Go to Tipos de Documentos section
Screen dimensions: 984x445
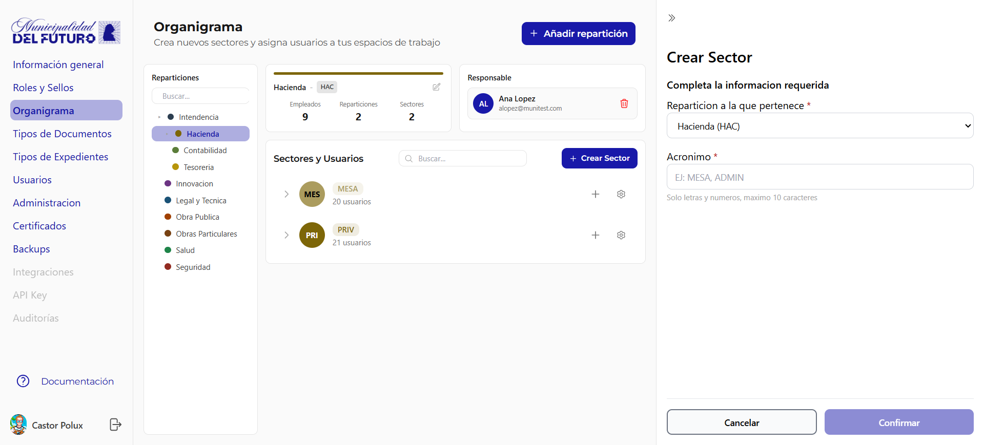point(62,134)
